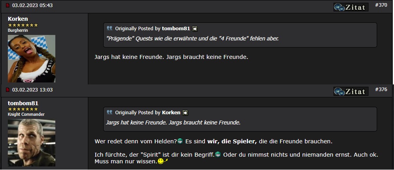Click the waving yellow smiley after "Muss man nur wissen."

[163, 161]
